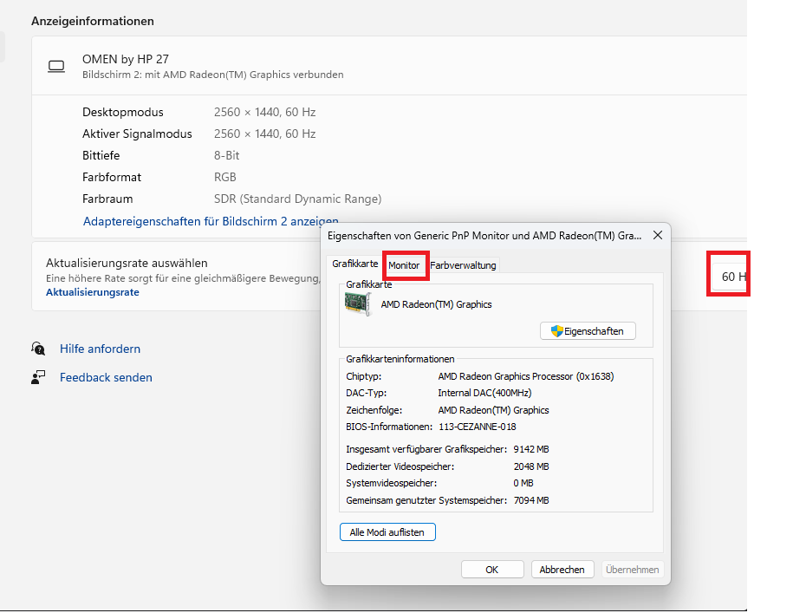Click the Feedback senden link

[x=106, y=377]
